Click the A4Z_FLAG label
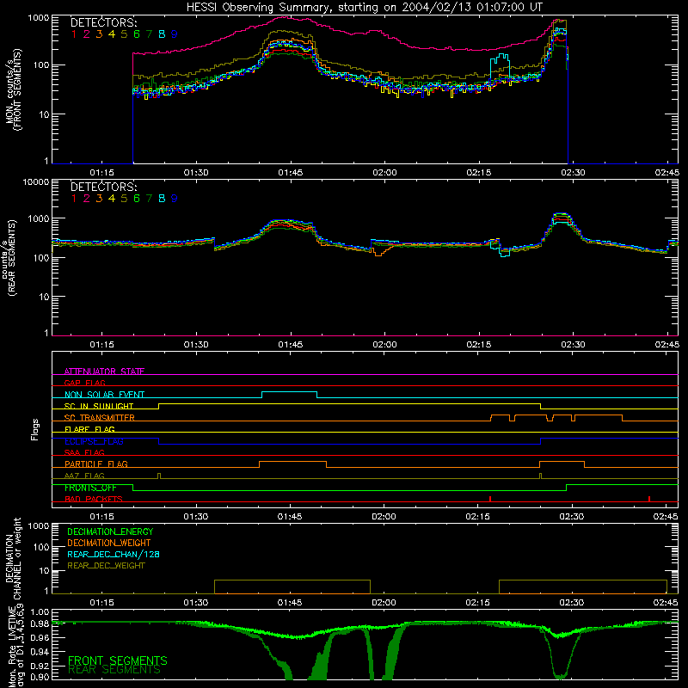 84,476
